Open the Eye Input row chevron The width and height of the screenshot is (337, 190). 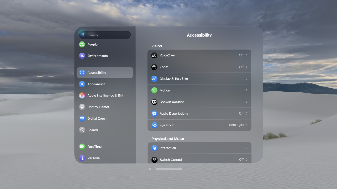click(x=247, y=125)
